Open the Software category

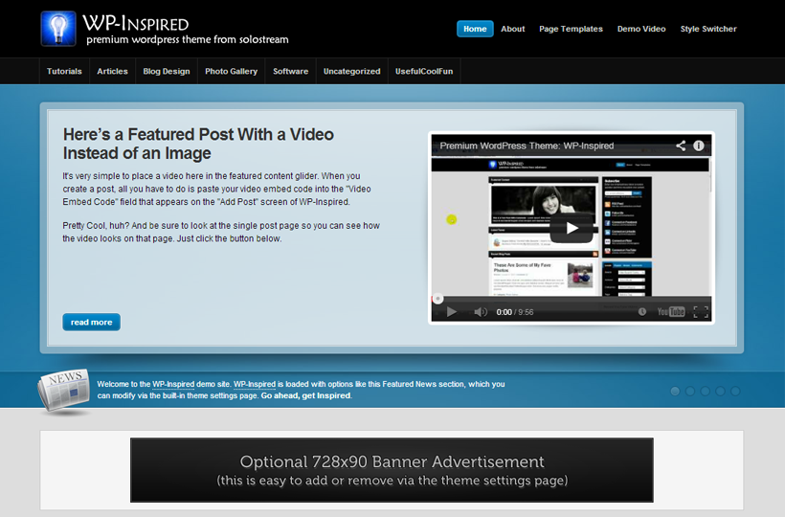290,71
